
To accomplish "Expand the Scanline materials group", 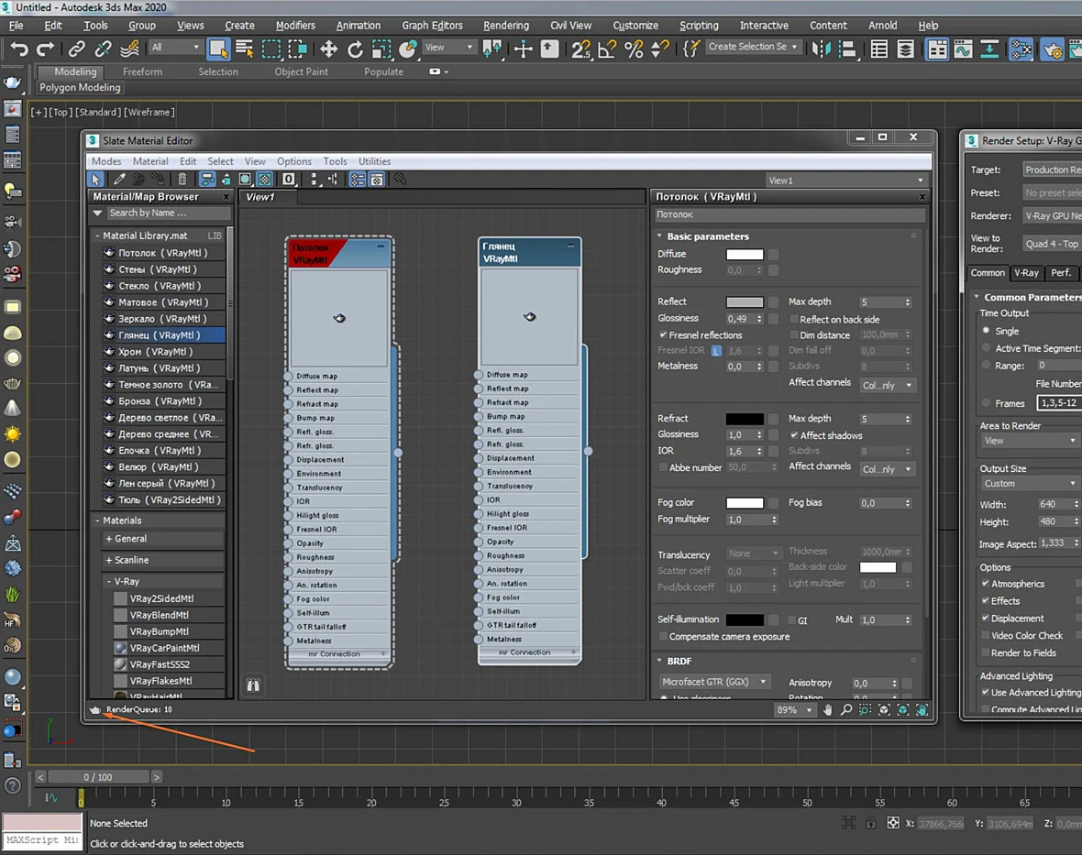I will (x=109, y=560).
